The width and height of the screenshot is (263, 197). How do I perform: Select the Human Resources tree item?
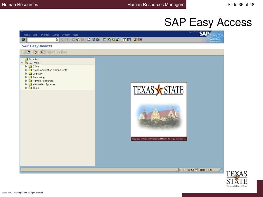[x=43, y=81]
